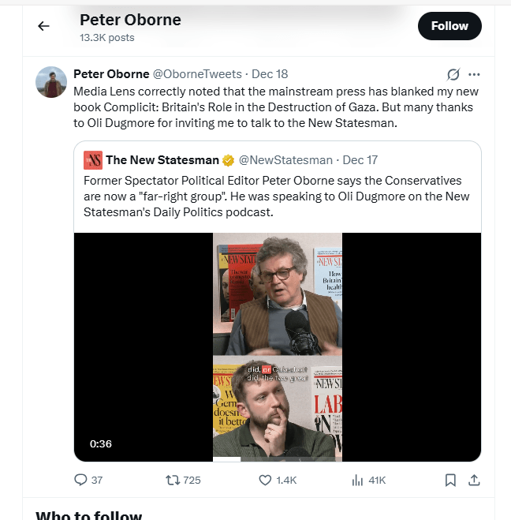Click the share upload icon
The width and height of the screenshot is (511, 520).
coord(474,480)
